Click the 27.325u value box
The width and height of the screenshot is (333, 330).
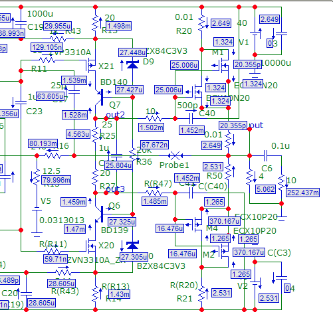122,222
